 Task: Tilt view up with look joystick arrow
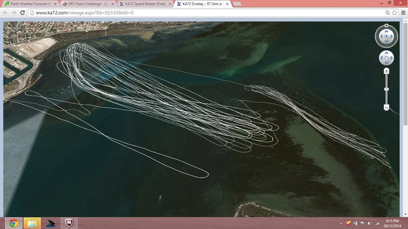[x=386, y=31]
